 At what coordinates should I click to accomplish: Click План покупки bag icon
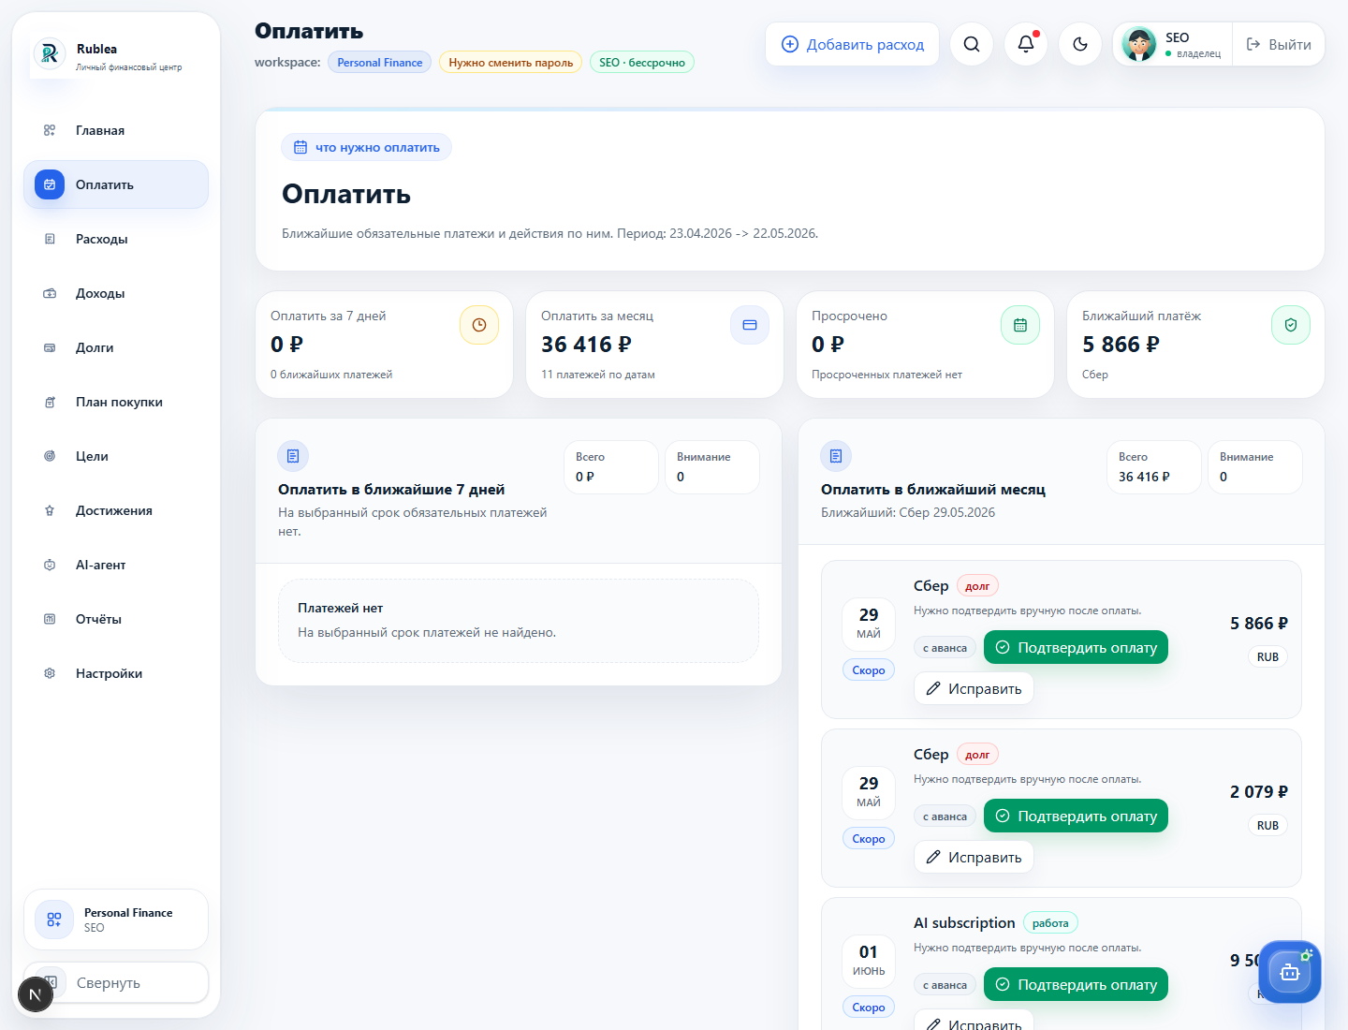coord(50,402)
